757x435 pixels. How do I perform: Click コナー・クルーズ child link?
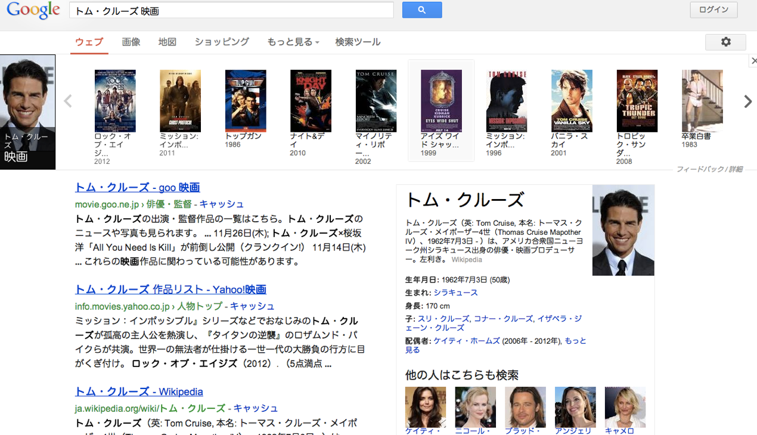click(503, 319)
